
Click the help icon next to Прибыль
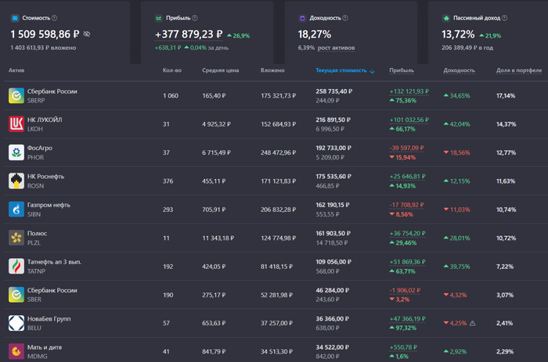194,17
